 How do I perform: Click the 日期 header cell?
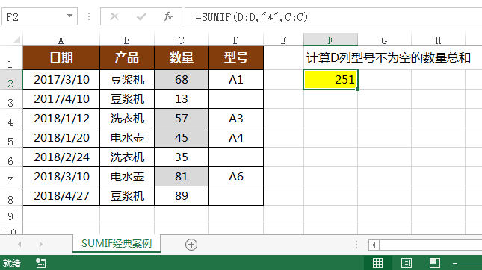coord(61,58)
